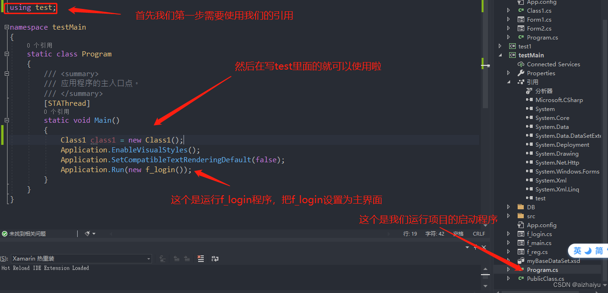608x293 pixels.
Task: Expand the Properties node
Action: (x=509, y=73)
